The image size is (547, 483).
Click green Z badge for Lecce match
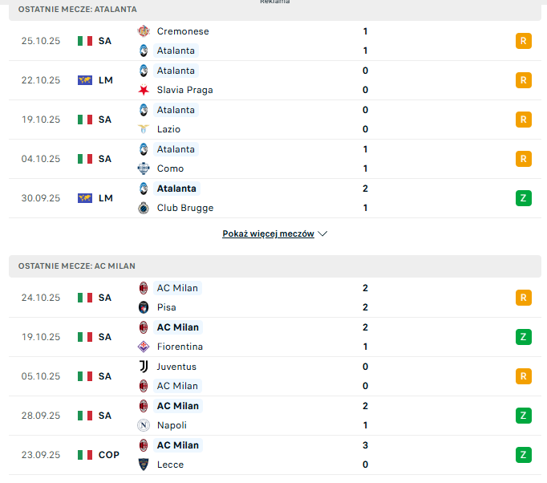click(x=524, y=455)
